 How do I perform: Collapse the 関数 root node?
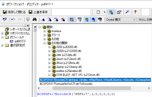point(40,27)
